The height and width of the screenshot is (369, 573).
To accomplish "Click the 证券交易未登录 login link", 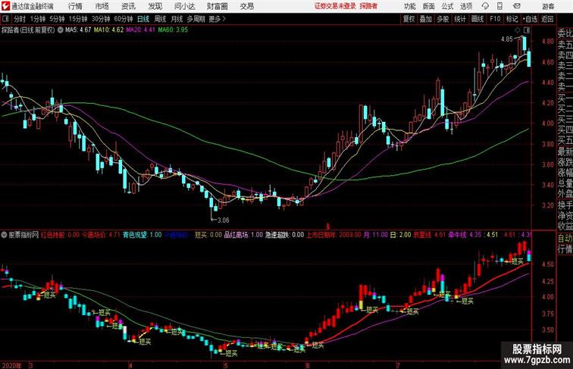I will [335, 6].
